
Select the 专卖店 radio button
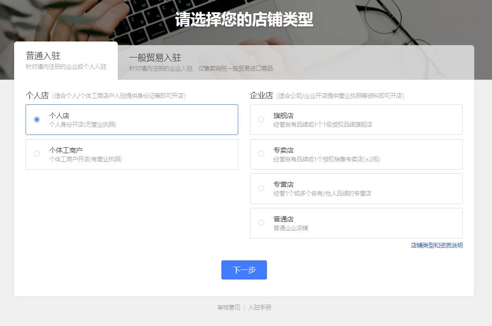click(x=261, y=154)
